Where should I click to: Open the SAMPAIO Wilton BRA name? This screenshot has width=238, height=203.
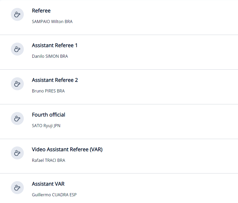52,21
